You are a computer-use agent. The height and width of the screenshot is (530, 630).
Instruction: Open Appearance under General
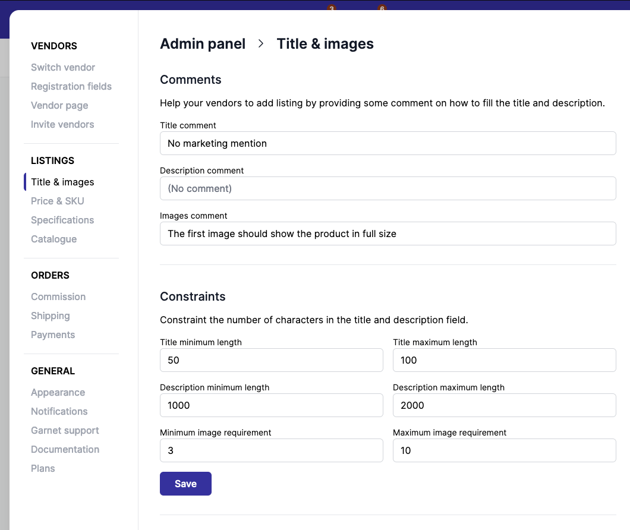(x=58, y=392)
